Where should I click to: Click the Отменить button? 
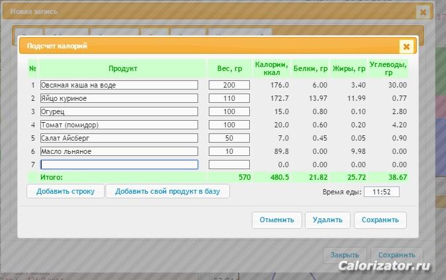277,220
